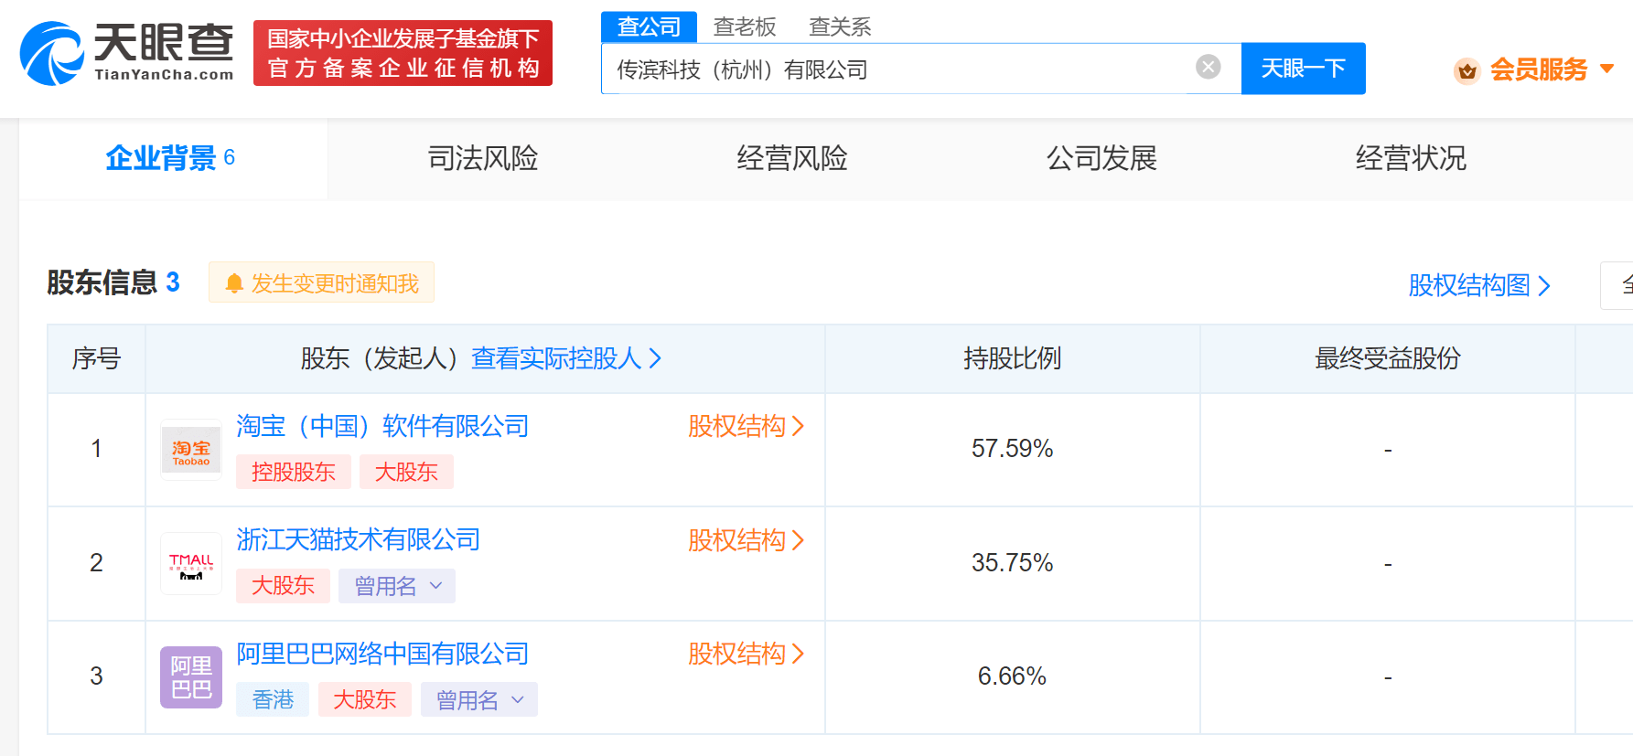Select the 查老板 search tab

[x=745, y=27]
